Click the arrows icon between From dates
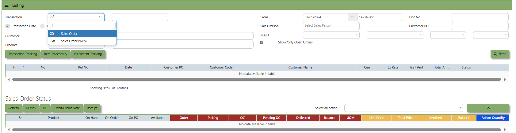The image size is (516, 133). coord(353,17)
